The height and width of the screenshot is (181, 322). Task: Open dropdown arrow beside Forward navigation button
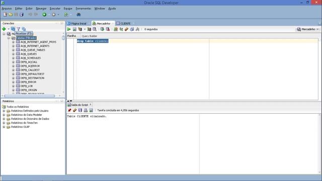click(x=58, y=15)
